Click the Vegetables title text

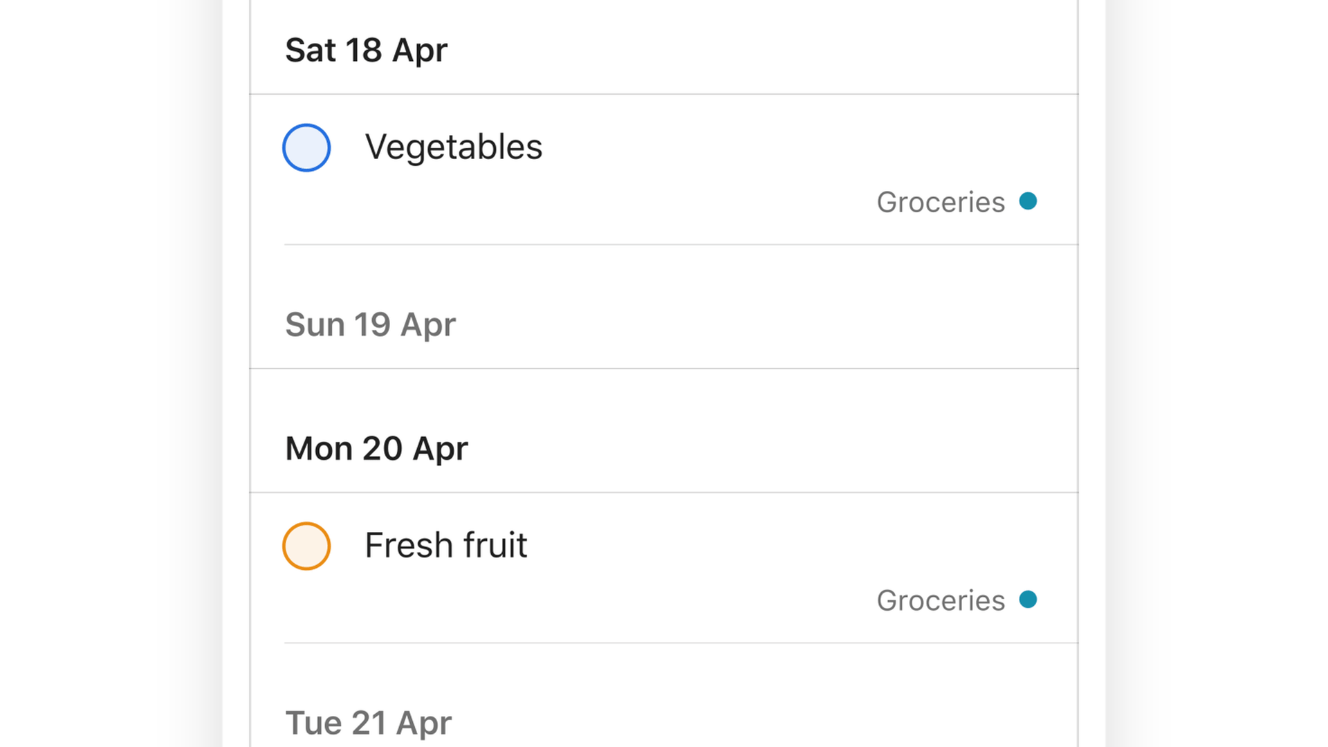point(453,147)
